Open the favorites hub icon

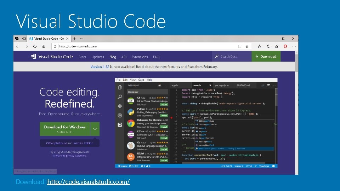pos(259,46)
